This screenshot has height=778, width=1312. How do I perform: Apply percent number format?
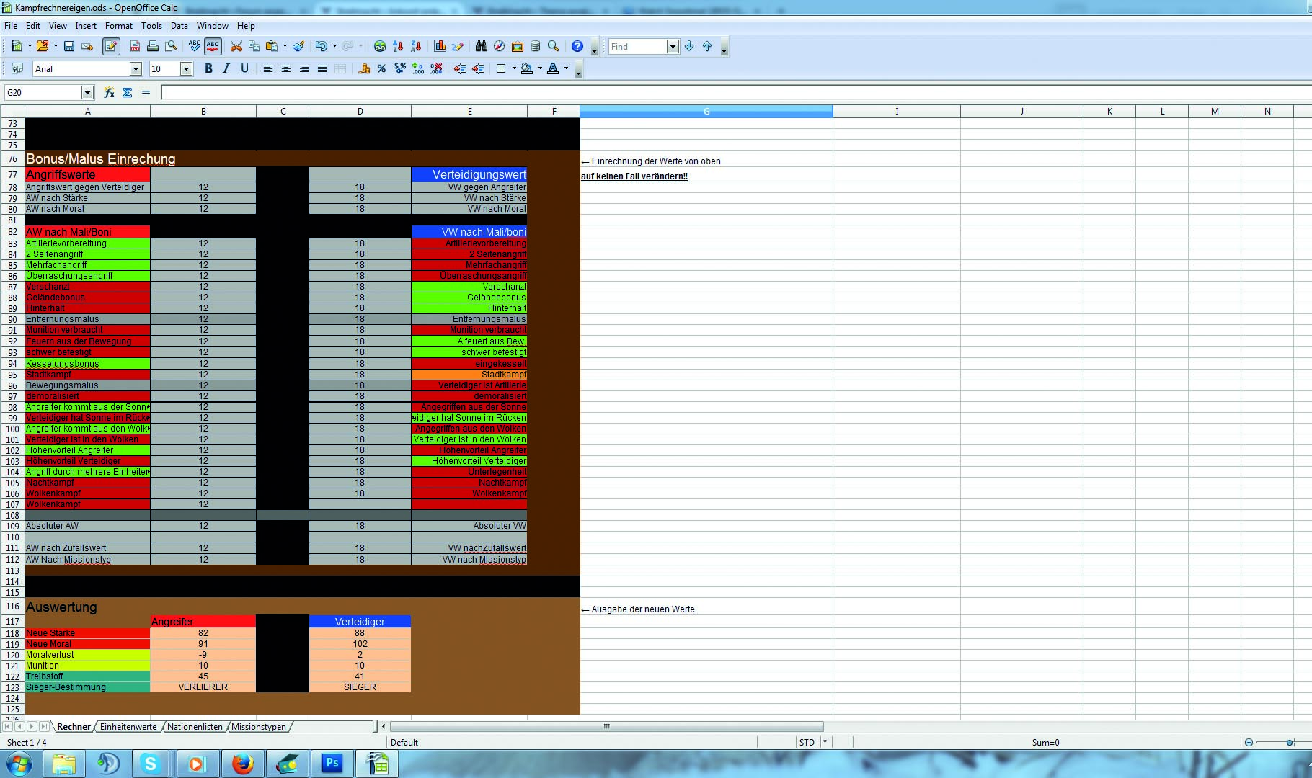pos(381,69)
